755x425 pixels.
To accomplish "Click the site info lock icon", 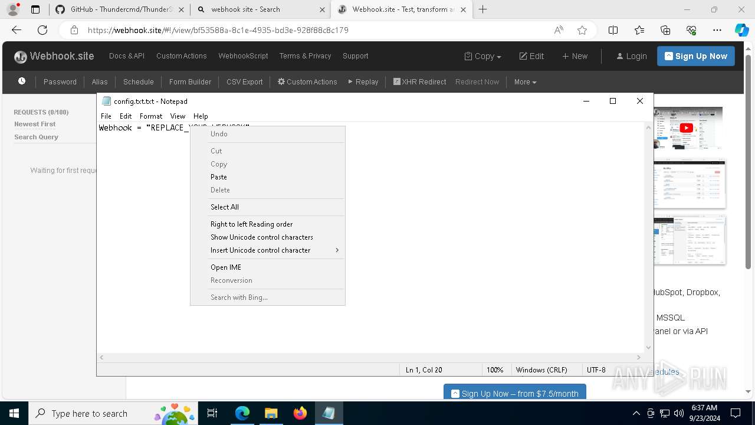I will pos(74,30).
